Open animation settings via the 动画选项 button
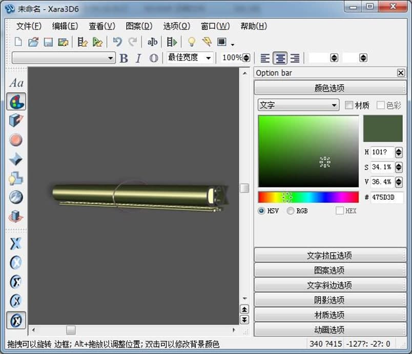Screen dimensions: 412x354 coord(330,329)
